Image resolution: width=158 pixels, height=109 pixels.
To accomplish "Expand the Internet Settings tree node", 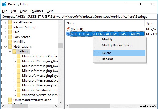I will pos(6,27).
